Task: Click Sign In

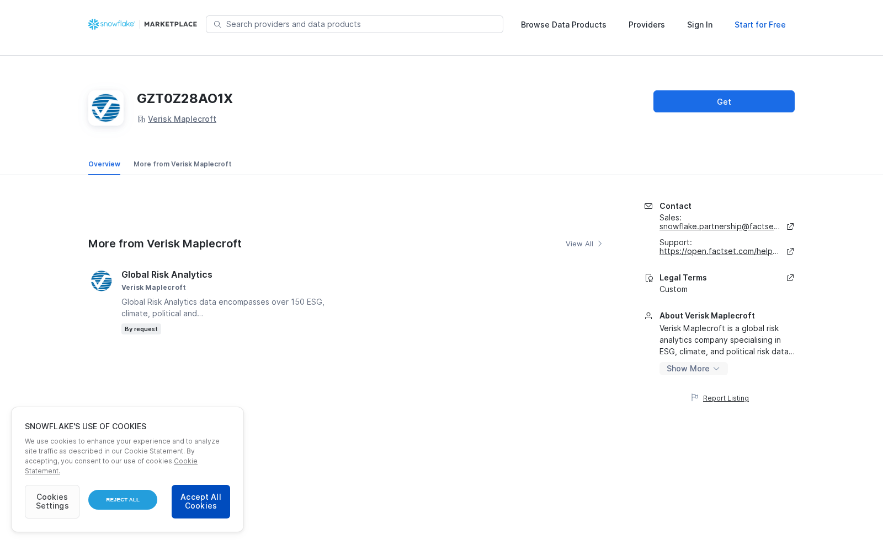Action: pyautogui.click(x=700, y=25)
